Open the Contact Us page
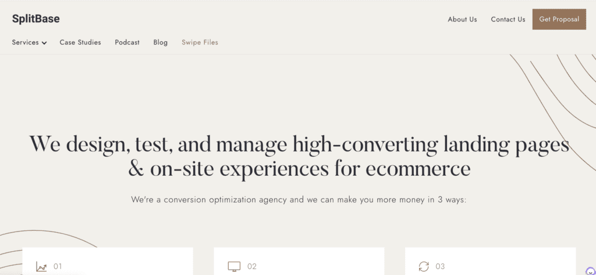 pos(508,19)
